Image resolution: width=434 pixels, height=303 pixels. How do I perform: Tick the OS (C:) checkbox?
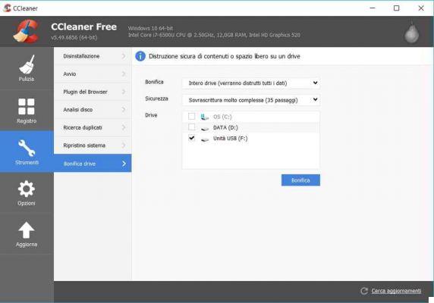[191, 116]
